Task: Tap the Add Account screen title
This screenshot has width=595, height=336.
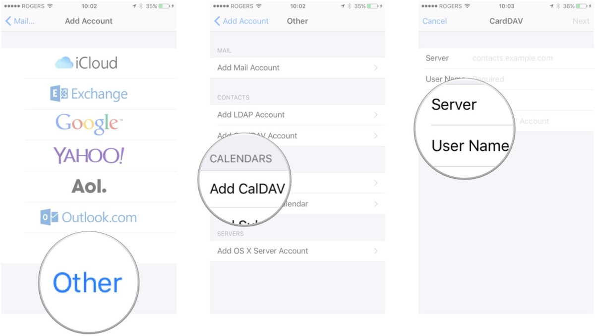Action: [x=89, y=21]
